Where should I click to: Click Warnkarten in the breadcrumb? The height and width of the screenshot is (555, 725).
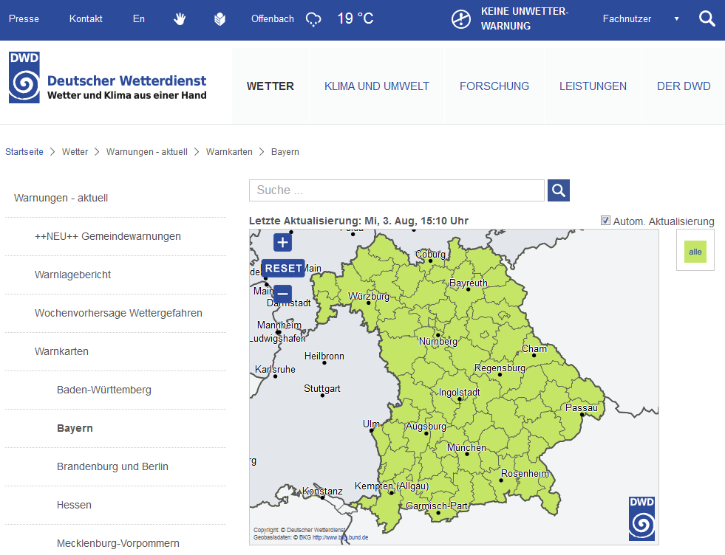[x=229, y=152]
